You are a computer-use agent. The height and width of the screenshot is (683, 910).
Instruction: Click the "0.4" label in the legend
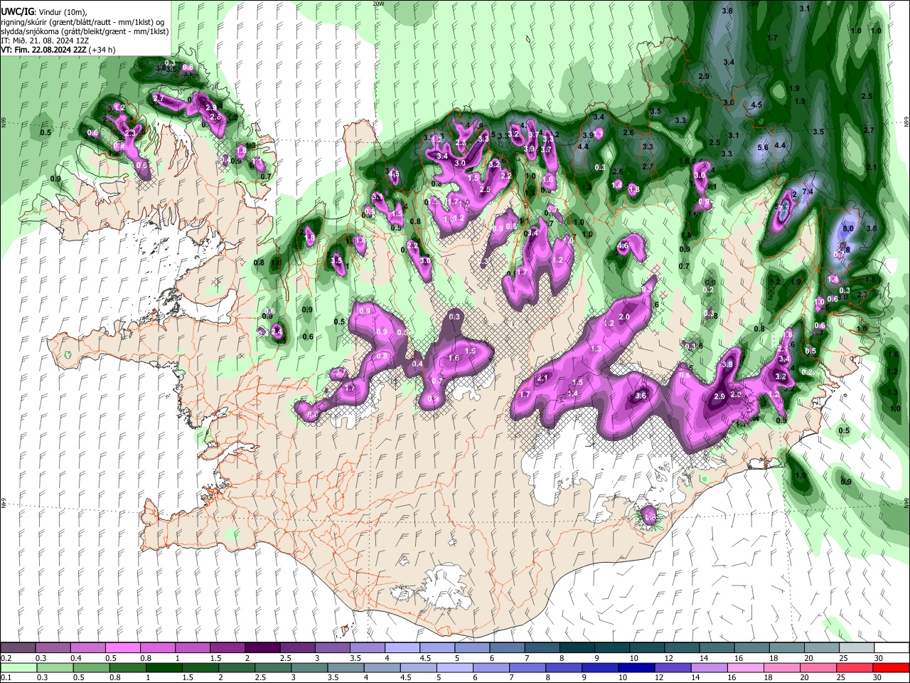click(75, 658)
